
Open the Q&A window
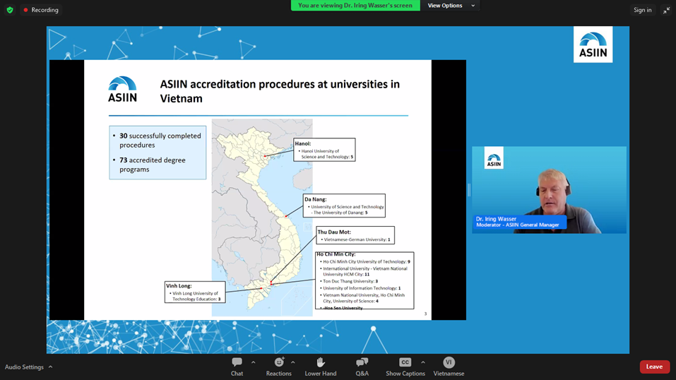tap(362, 367)
